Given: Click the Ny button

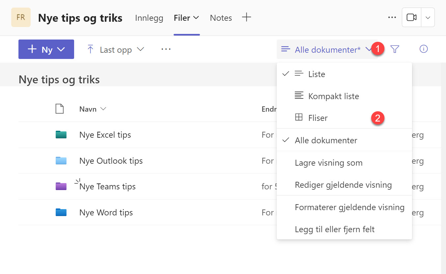Looking at the screenshot, I should [x=46, y=49].
